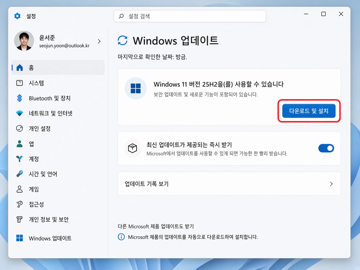Click the 다른 Microsoft 제품 업데이트도 받기 heading

(x=156, y=226)
